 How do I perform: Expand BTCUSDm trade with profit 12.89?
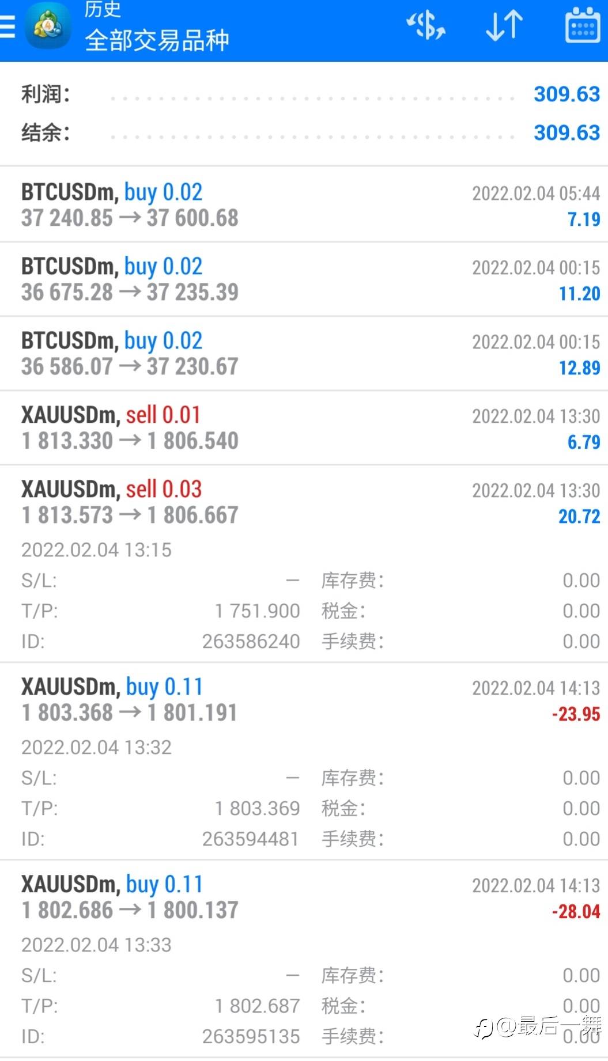coord(304,354)
